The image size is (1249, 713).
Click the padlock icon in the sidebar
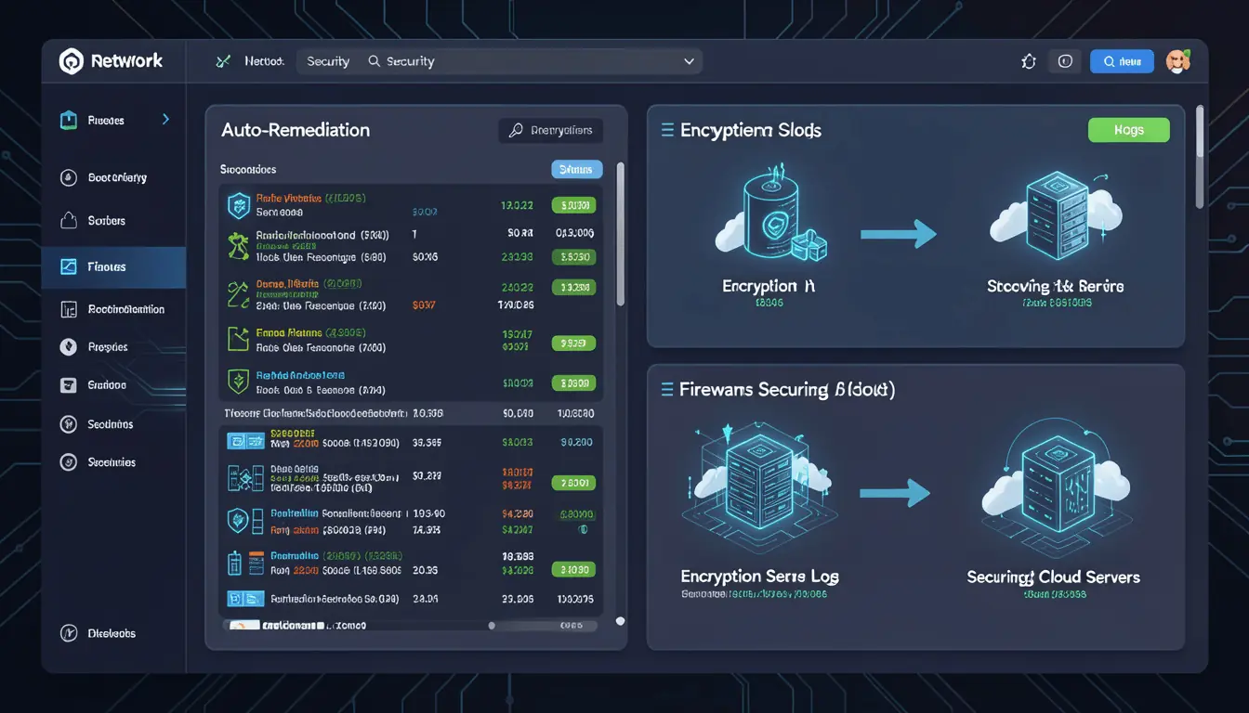pyautogui.click(x=68, y=221)
